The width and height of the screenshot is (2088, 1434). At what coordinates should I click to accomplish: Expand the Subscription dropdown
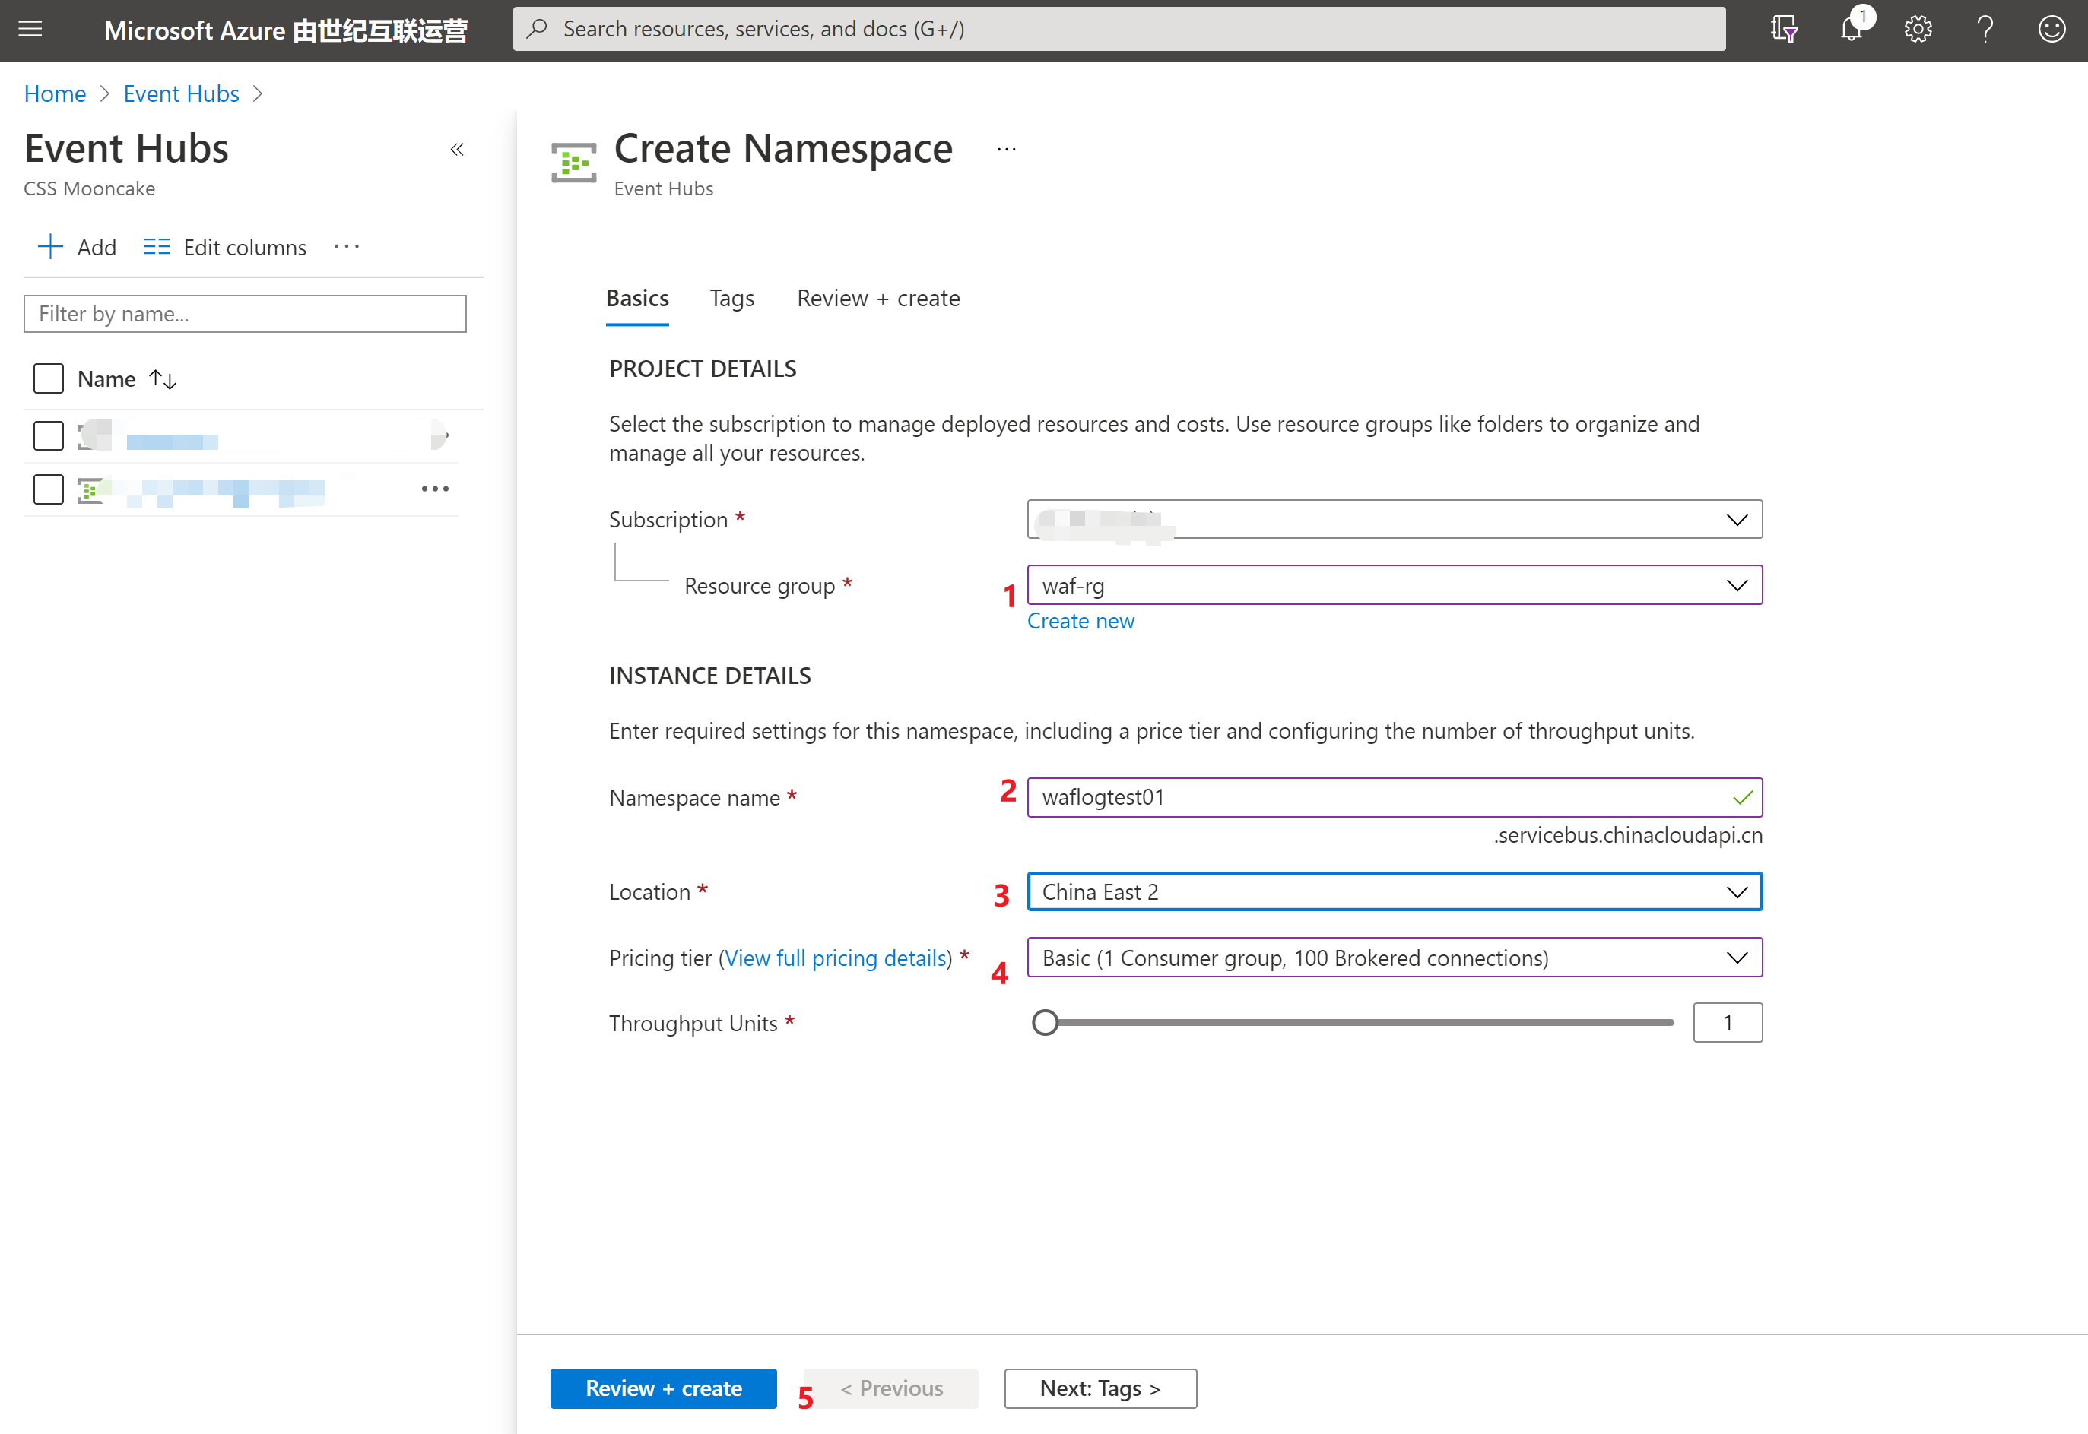(x=1394, y=519)
